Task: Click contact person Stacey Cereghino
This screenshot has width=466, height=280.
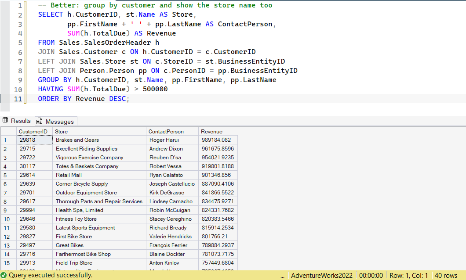Action: [172, 219]
